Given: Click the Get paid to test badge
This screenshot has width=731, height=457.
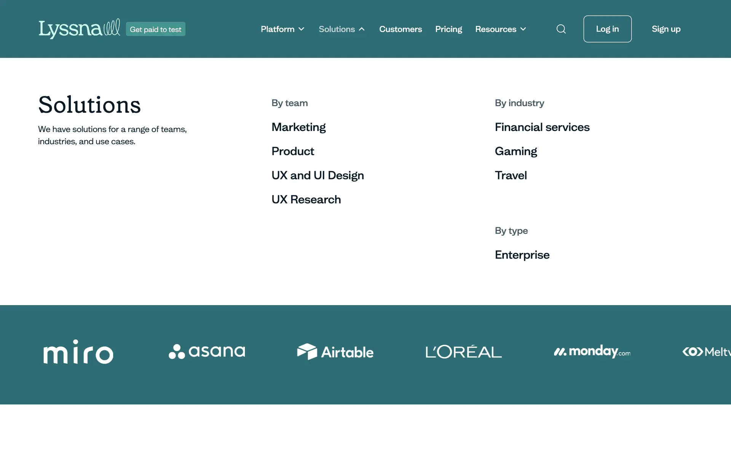Looking at the screenshot, I should 155,29.
